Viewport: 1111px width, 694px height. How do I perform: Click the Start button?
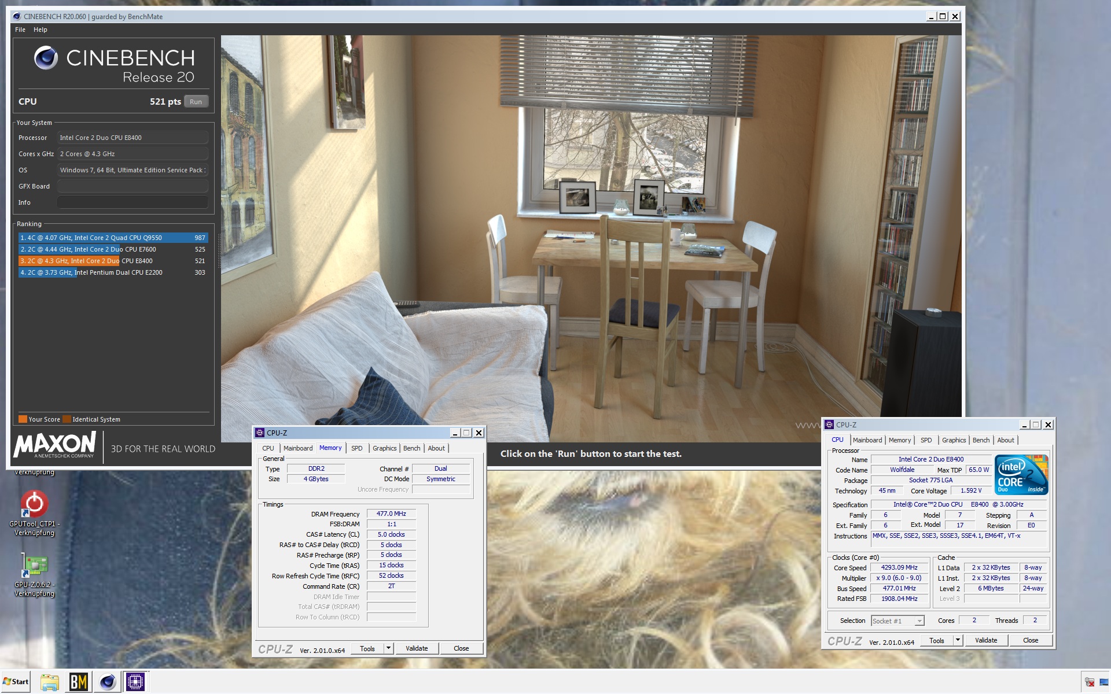point(16,682)
